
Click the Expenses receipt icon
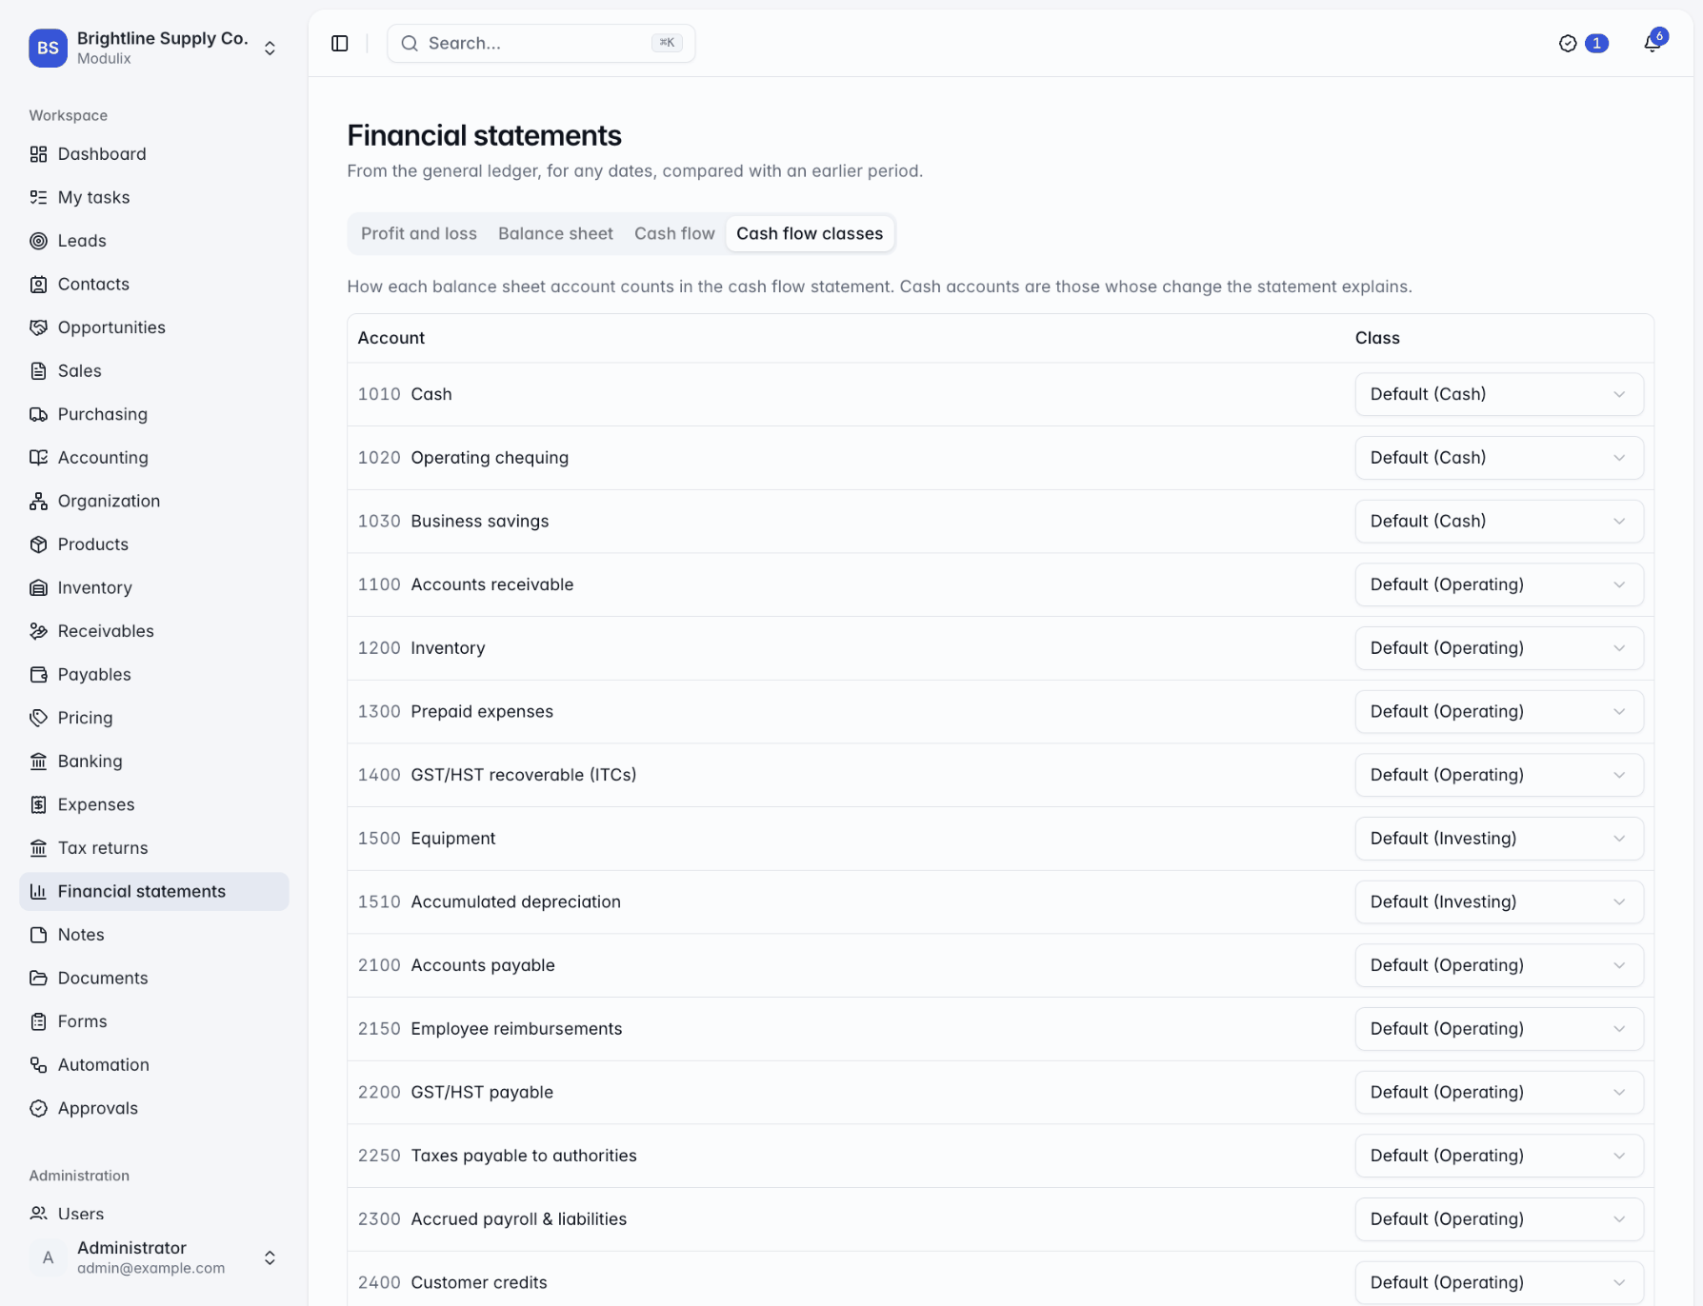tap(38, 804)
